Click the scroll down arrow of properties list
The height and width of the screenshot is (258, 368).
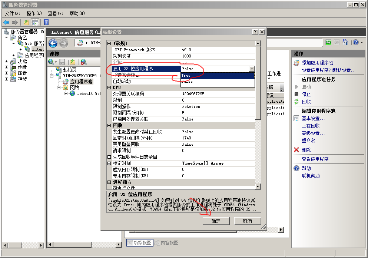click(258, 185)
